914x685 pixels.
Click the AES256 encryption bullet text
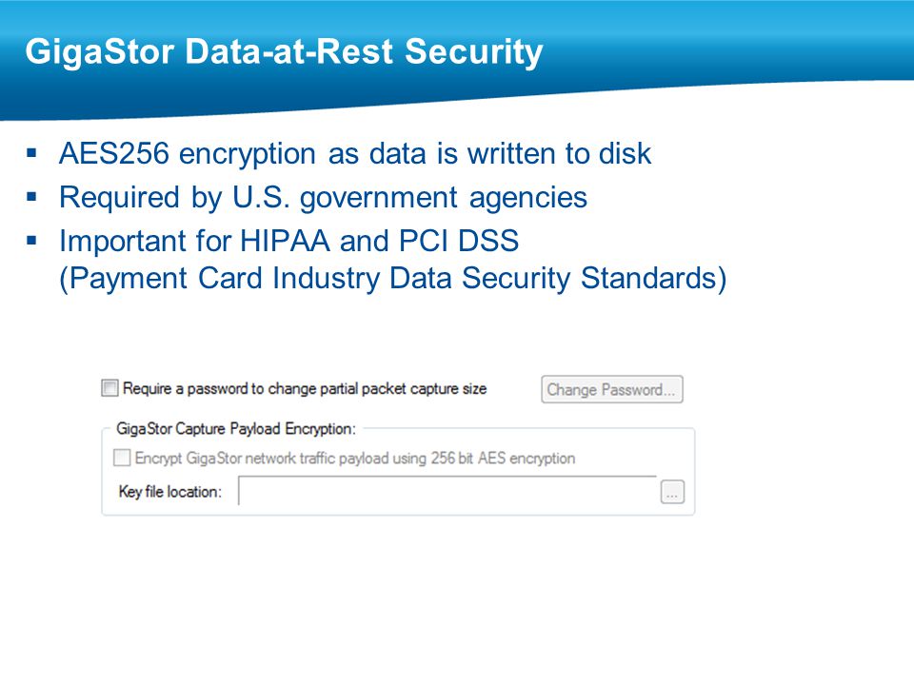[355, 154]
